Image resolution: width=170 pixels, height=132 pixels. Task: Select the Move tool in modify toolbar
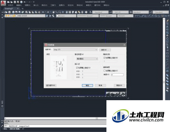(x=167, y=36)
